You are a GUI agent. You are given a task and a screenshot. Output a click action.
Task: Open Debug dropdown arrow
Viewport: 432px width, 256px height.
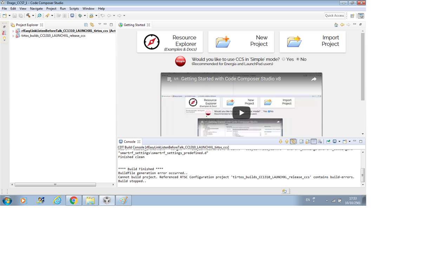tap(85, 15)
